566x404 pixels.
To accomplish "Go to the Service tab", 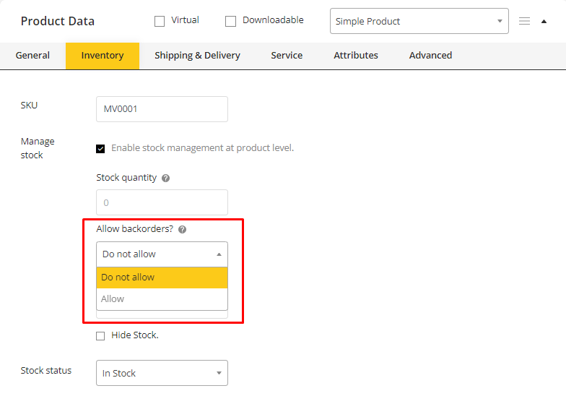I will [287, 56].
